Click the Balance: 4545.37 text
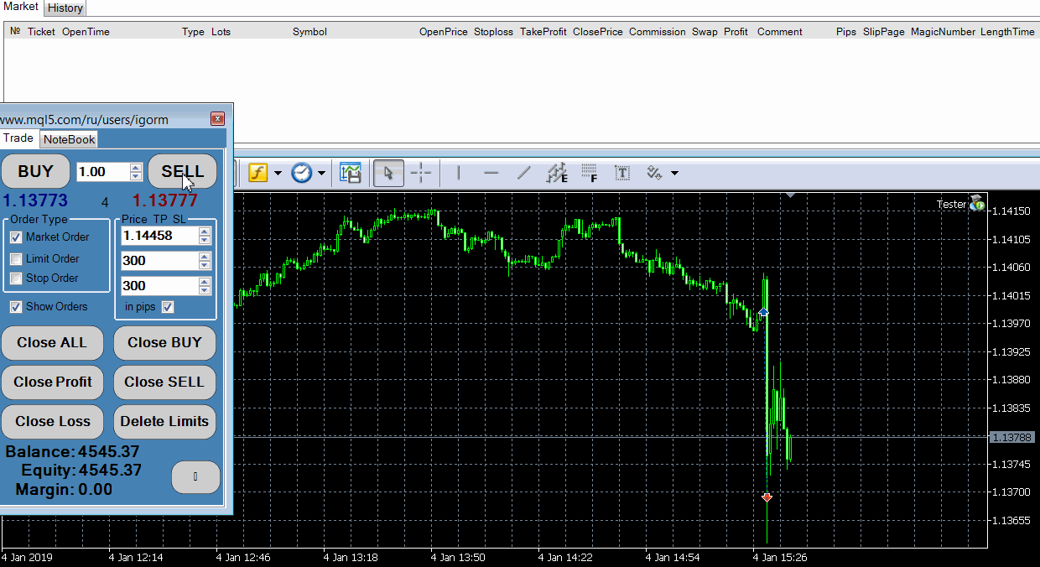 [73, 452]
